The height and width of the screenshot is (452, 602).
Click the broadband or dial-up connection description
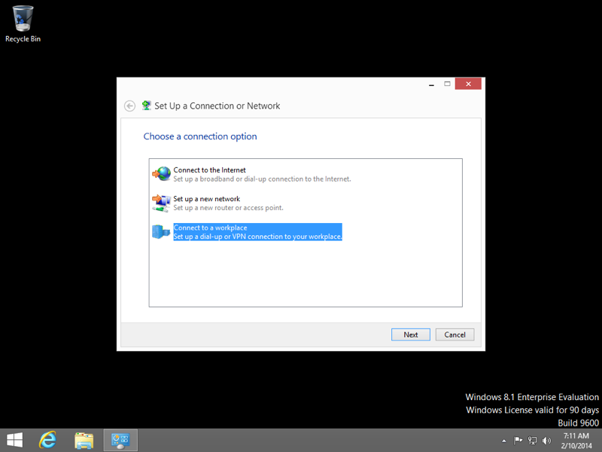[x=262, y=179]
